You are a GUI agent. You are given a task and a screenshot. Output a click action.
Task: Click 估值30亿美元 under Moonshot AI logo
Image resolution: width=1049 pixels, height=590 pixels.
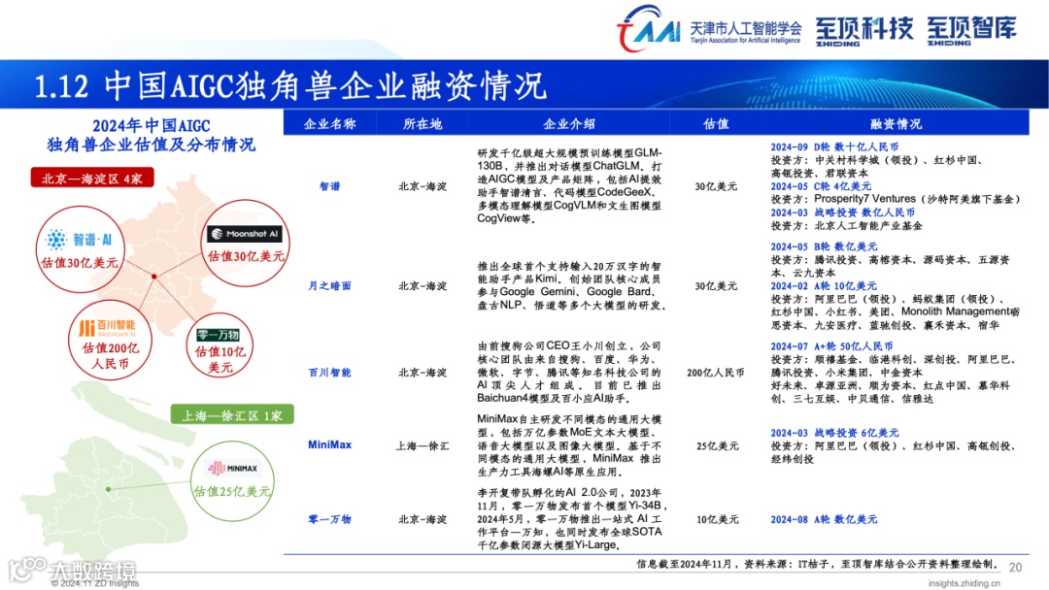(x=246, y=256)
